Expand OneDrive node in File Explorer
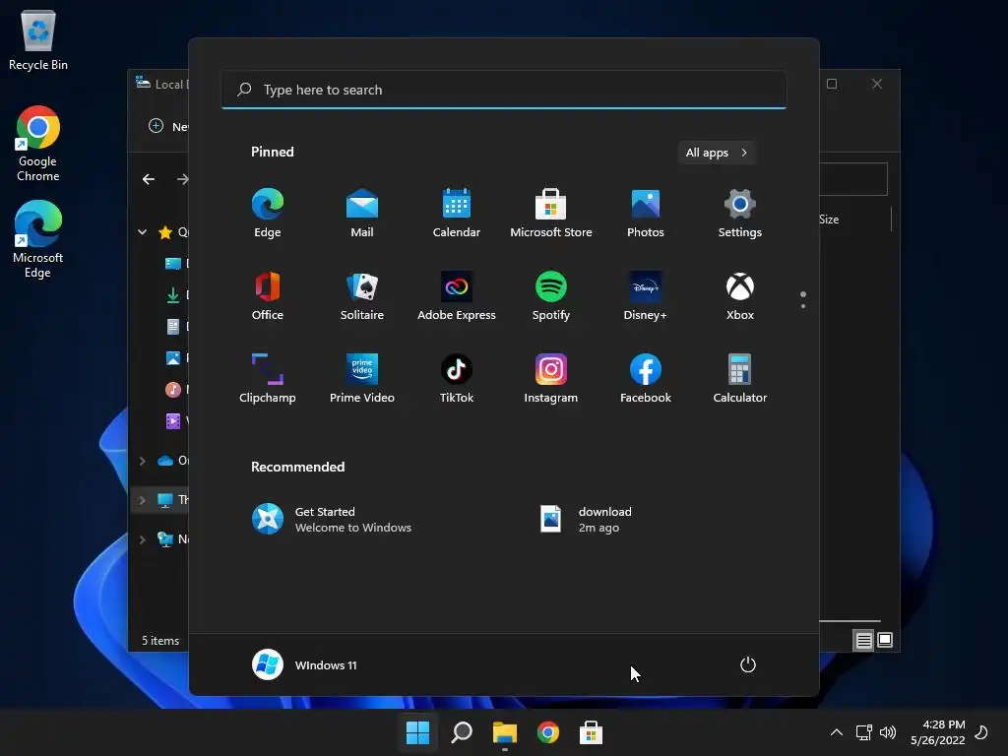 142,461
